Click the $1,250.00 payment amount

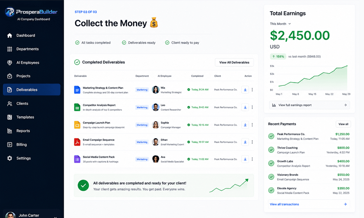tap(342, 134)
